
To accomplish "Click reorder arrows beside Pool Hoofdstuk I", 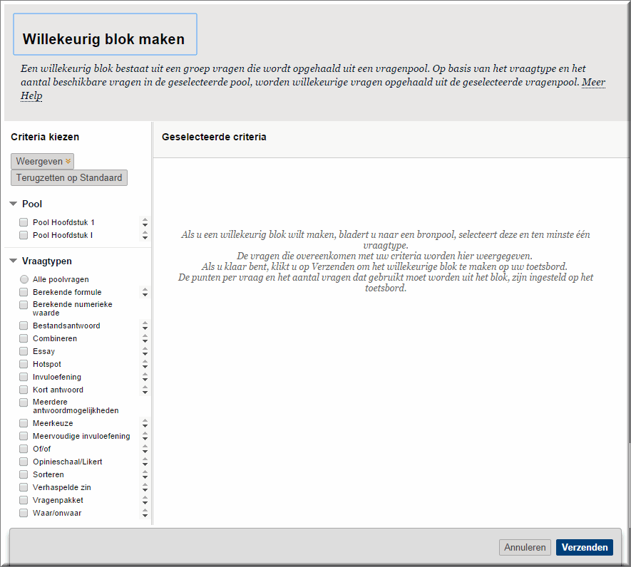I will click(145, 235).
